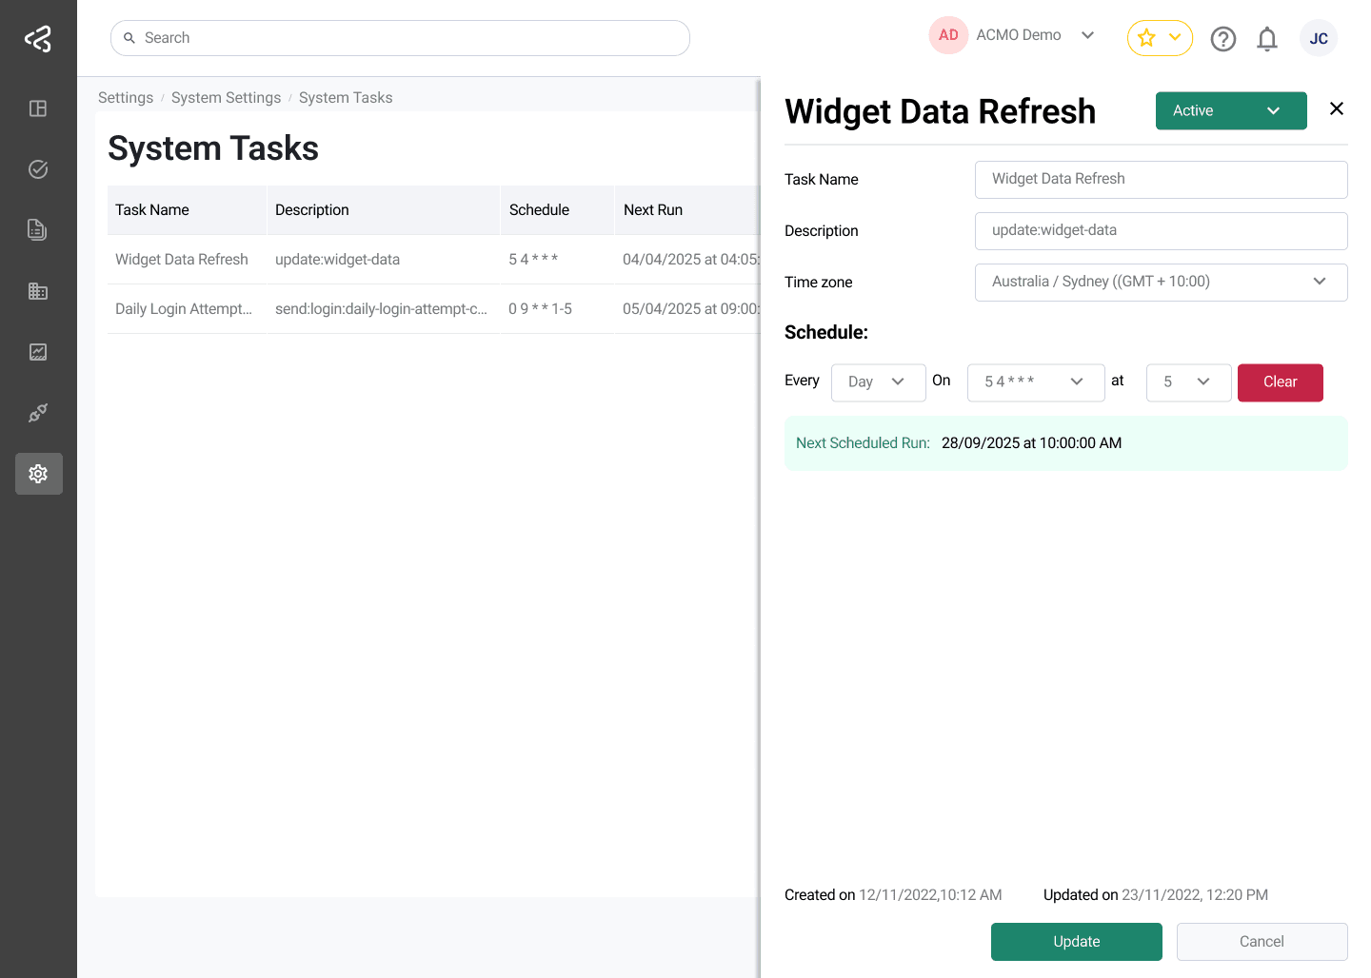Change the Active status of Widget Data Refresh
This screenshot has width=1371, height=978.
click(x=1231, y=110)
